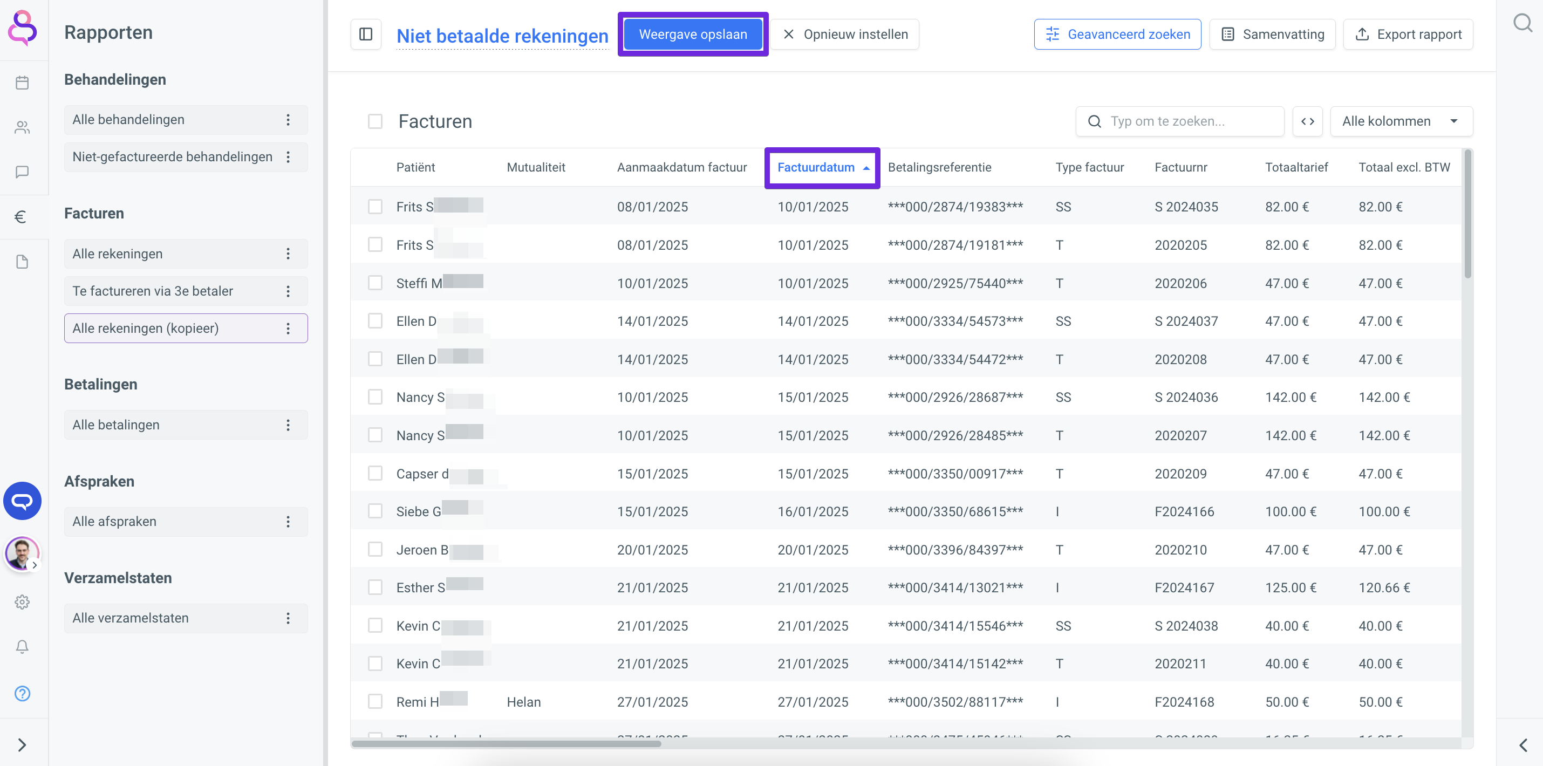
Task: Open Te factureren via 3e betaler report
Action: pos(186,291)
